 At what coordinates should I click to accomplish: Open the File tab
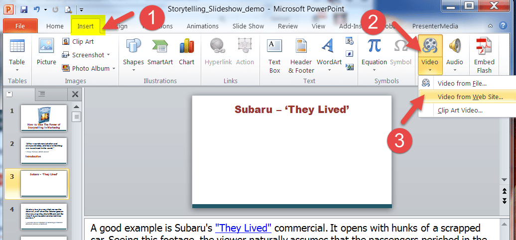coord(20,26)
